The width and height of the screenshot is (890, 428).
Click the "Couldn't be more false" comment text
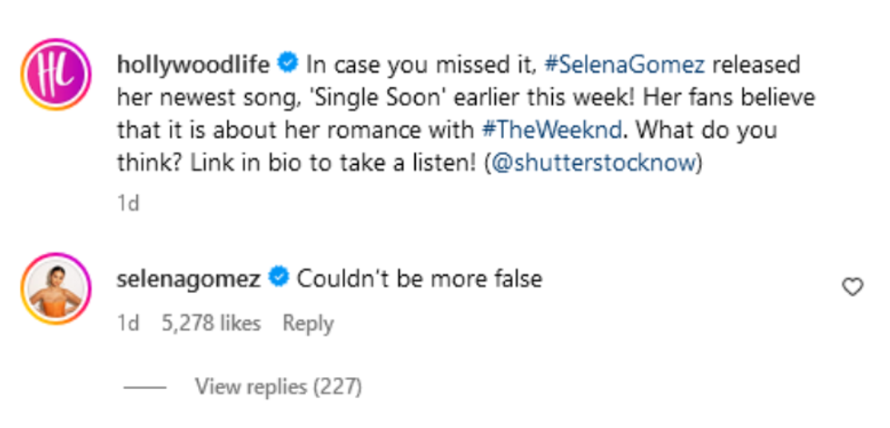click(419, 278)
